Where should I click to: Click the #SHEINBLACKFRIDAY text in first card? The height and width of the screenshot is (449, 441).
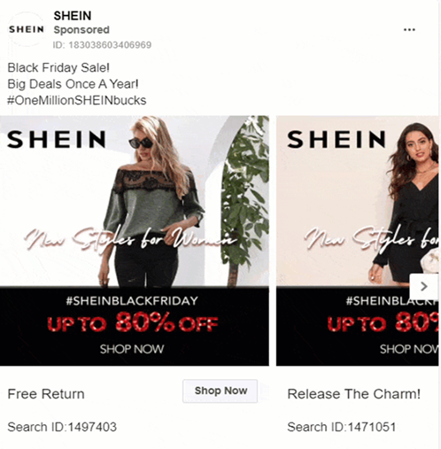132,301
